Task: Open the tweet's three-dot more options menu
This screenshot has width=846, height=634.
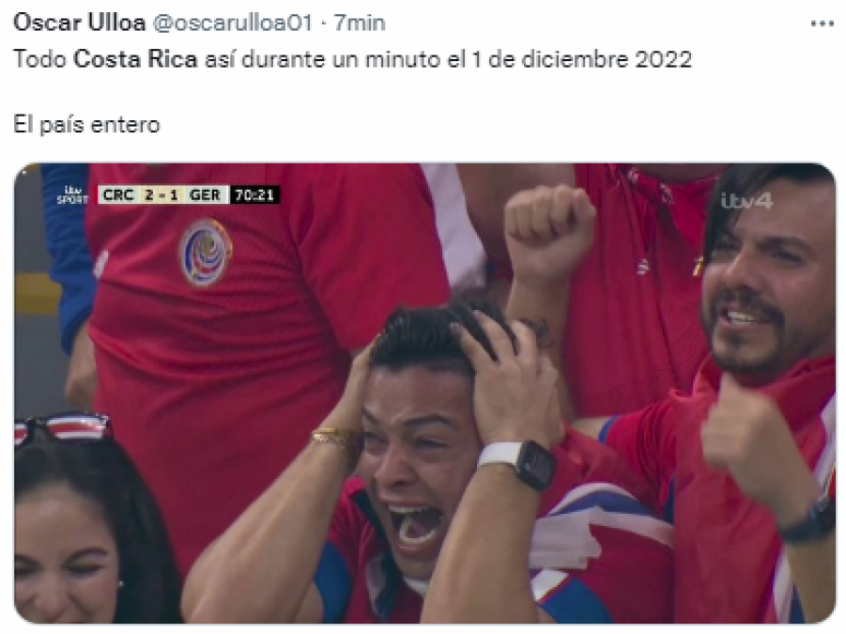Action: tap(823, 23)
